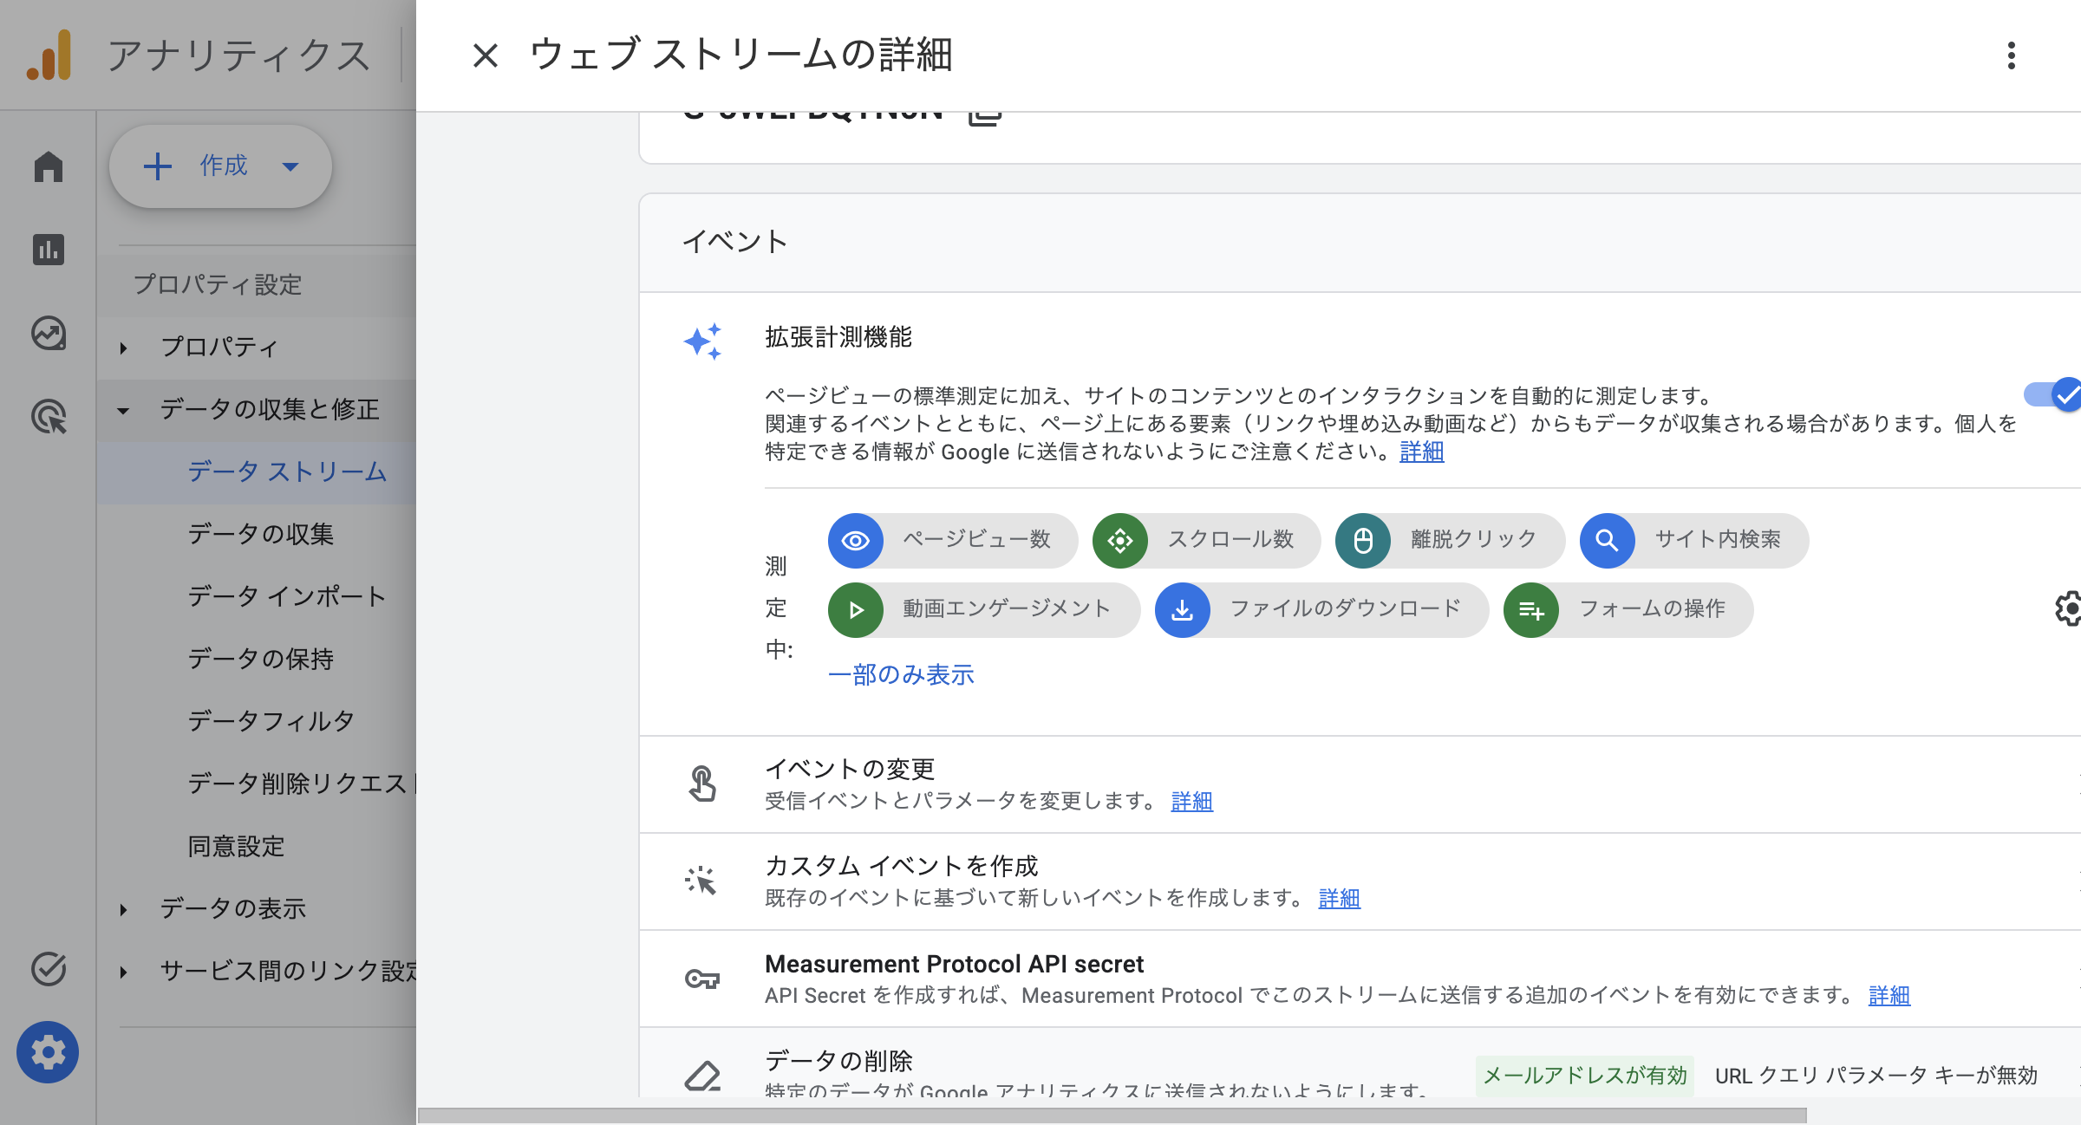Click the horizontal scrollbar at bottom
Viewport: 2081px width, 1125px height.
click(x=1112, y=1115)
